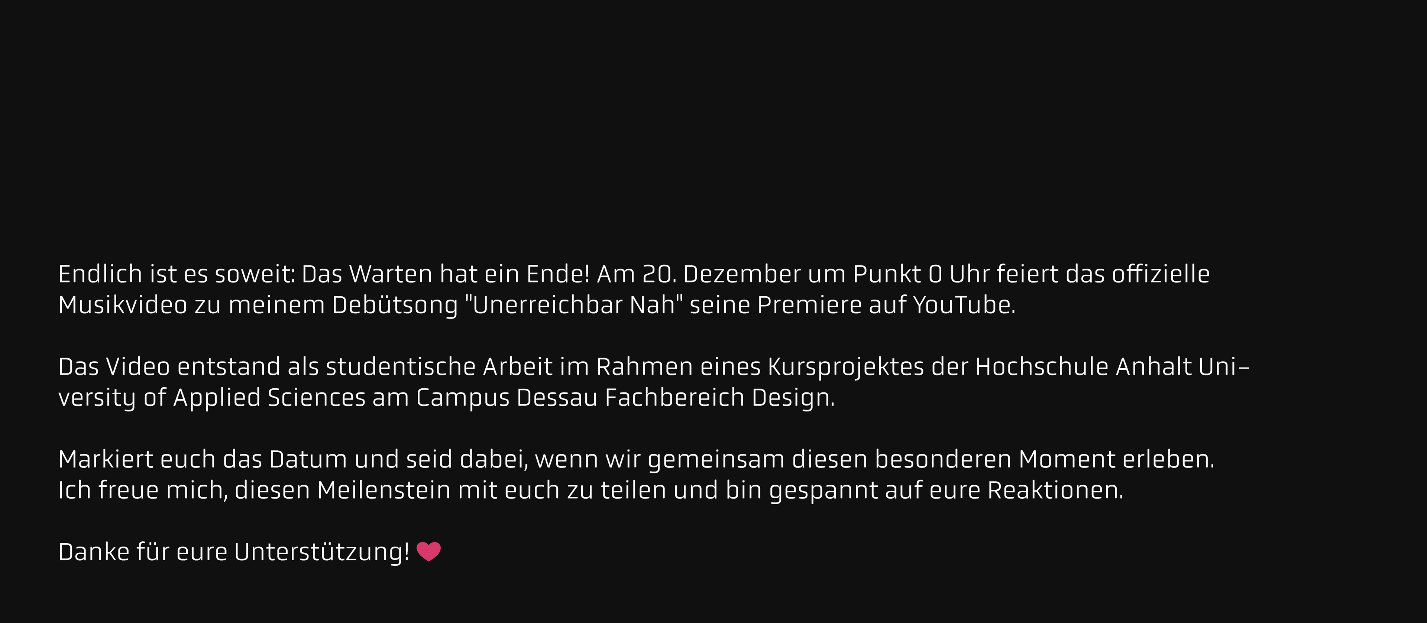Click the phrase "Hochschule Anhalt"
The image size is (1427, 623).
(x=1083, y=367)
